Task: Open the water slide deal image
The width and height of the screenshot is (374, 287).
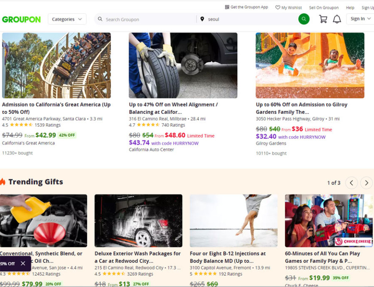Action: click(310, 65)
